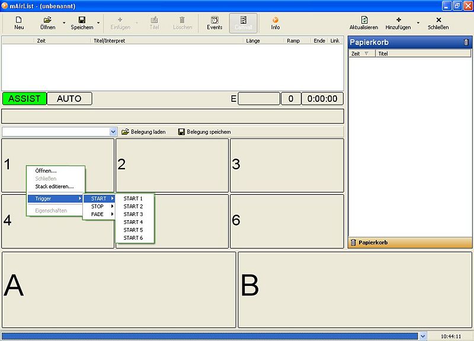
Task: Empty the Papierkorb via trash icon
Action: coord(466,42)
